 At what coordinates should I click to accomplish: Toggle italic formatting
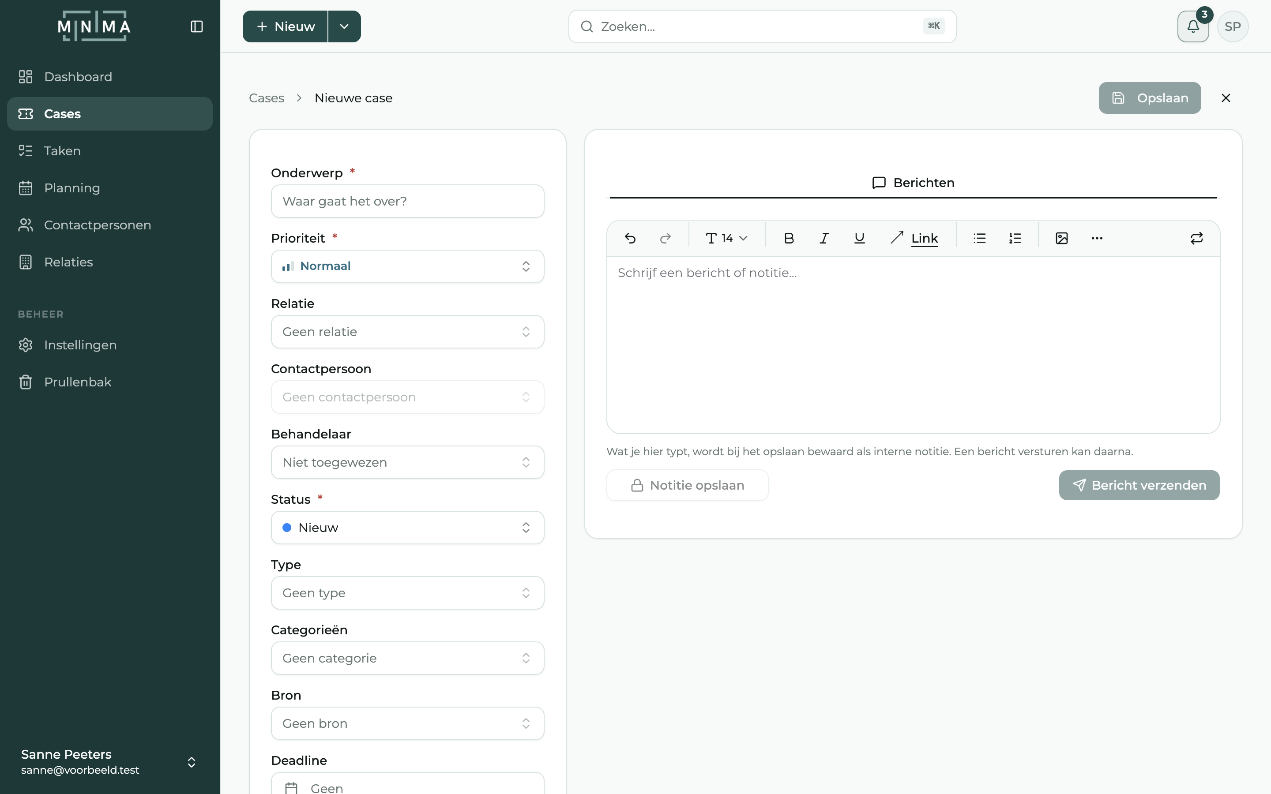pos(824,238)
